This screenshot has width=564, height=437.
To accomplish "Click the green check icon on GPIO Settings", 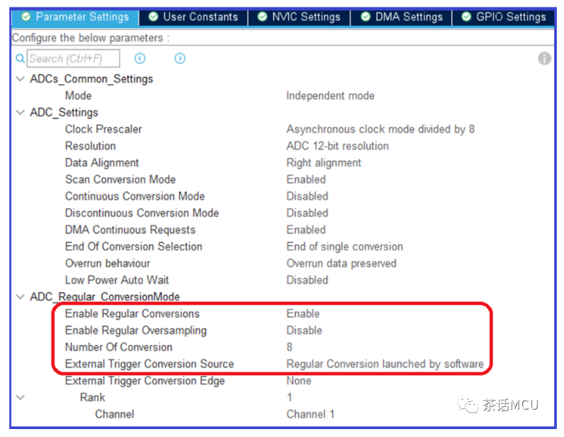I will click(x=466, y=17).
